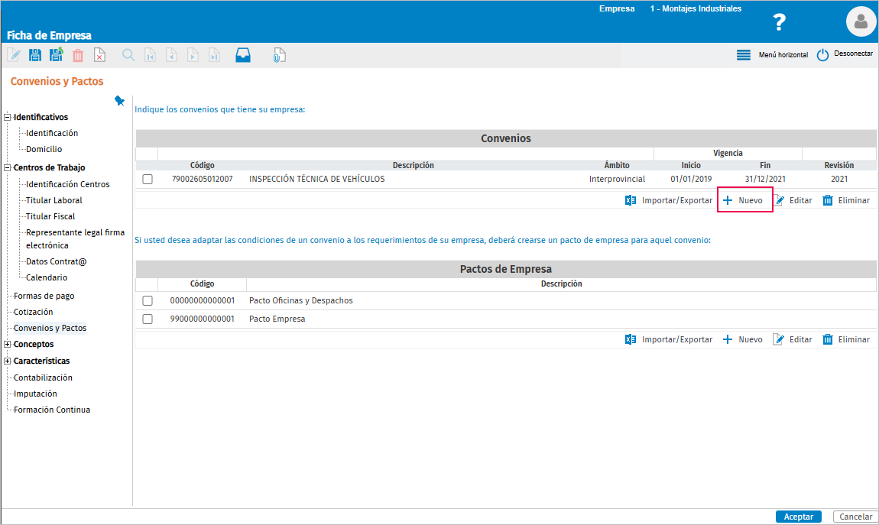Click Desconectar to log out
Viewport: 879px width, 525px height.
[845, 54]
